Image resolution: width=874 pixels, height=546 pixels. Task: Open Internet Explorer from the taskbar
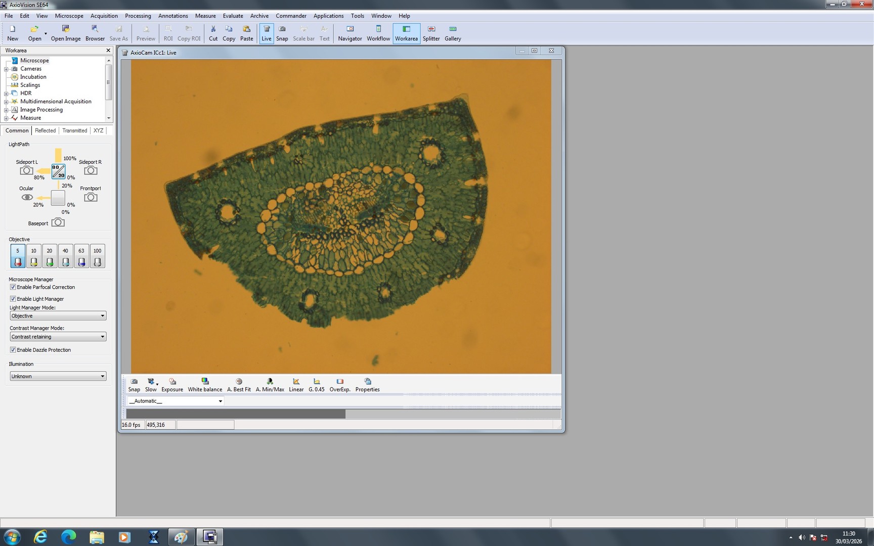40,537
